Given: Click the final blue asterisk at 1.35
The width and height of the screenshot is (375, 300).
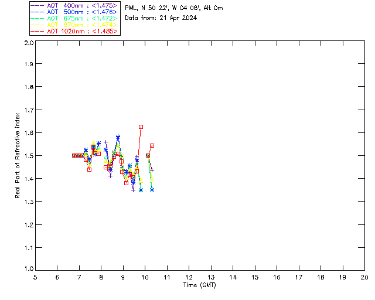Looking at the screenshot, I should pos(152,190).
